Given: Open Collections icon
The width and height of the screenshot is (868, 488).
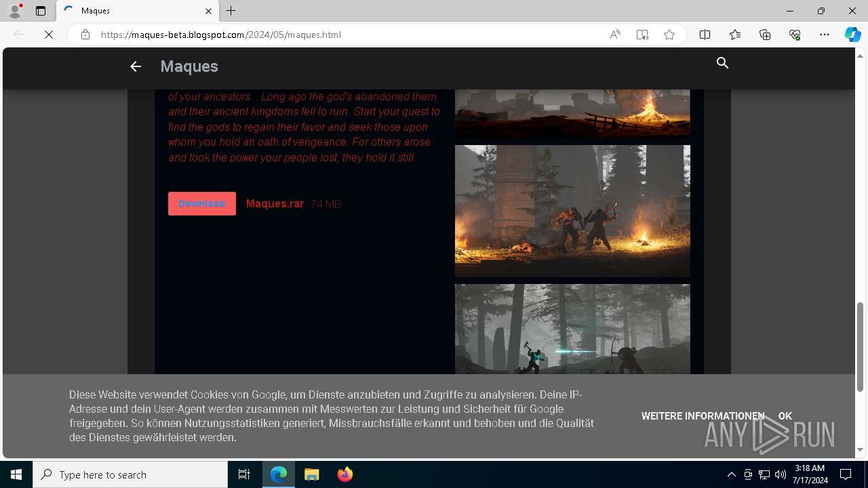Looking at the screenshot, I should (x=765, y=35).
